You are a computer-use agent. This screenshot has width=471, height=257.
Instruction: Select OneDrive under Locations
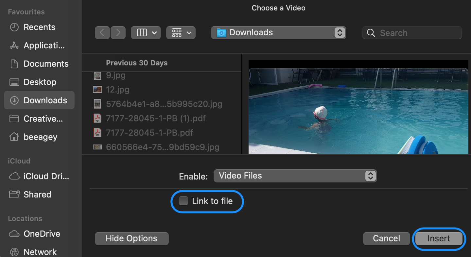[x=42, y=234]
